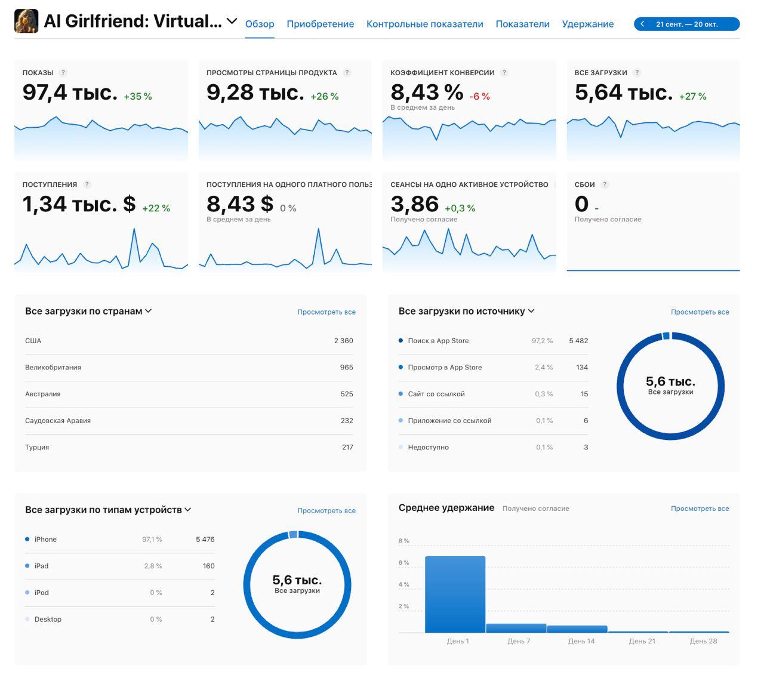764x684 pixels.
Task: Click help icon next to Сбои
Action: point(605,185)
